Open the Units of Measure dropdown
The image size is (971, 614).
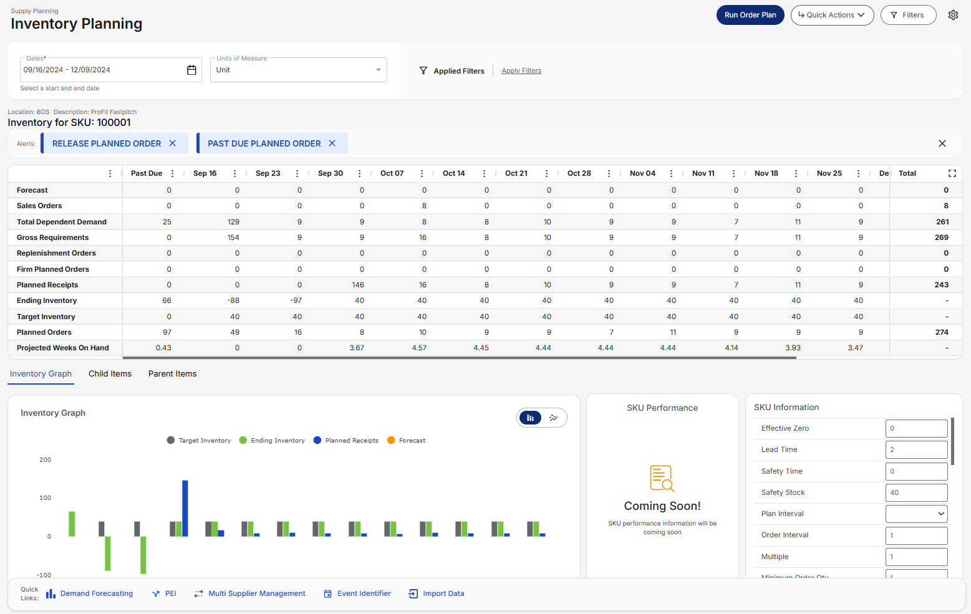coord(378,69)
